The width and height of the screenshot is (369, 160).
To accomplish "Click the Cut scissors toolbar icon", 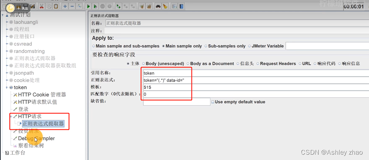I will tap(41, 6).
